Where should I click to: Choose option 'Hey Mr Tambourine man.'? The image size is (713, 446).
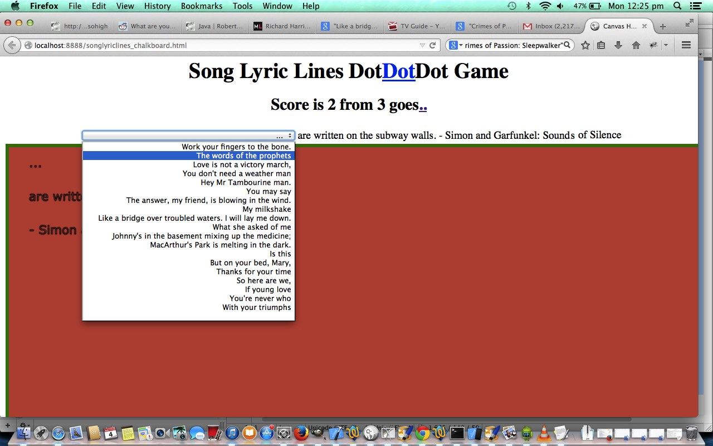click(x=188, y=182)
